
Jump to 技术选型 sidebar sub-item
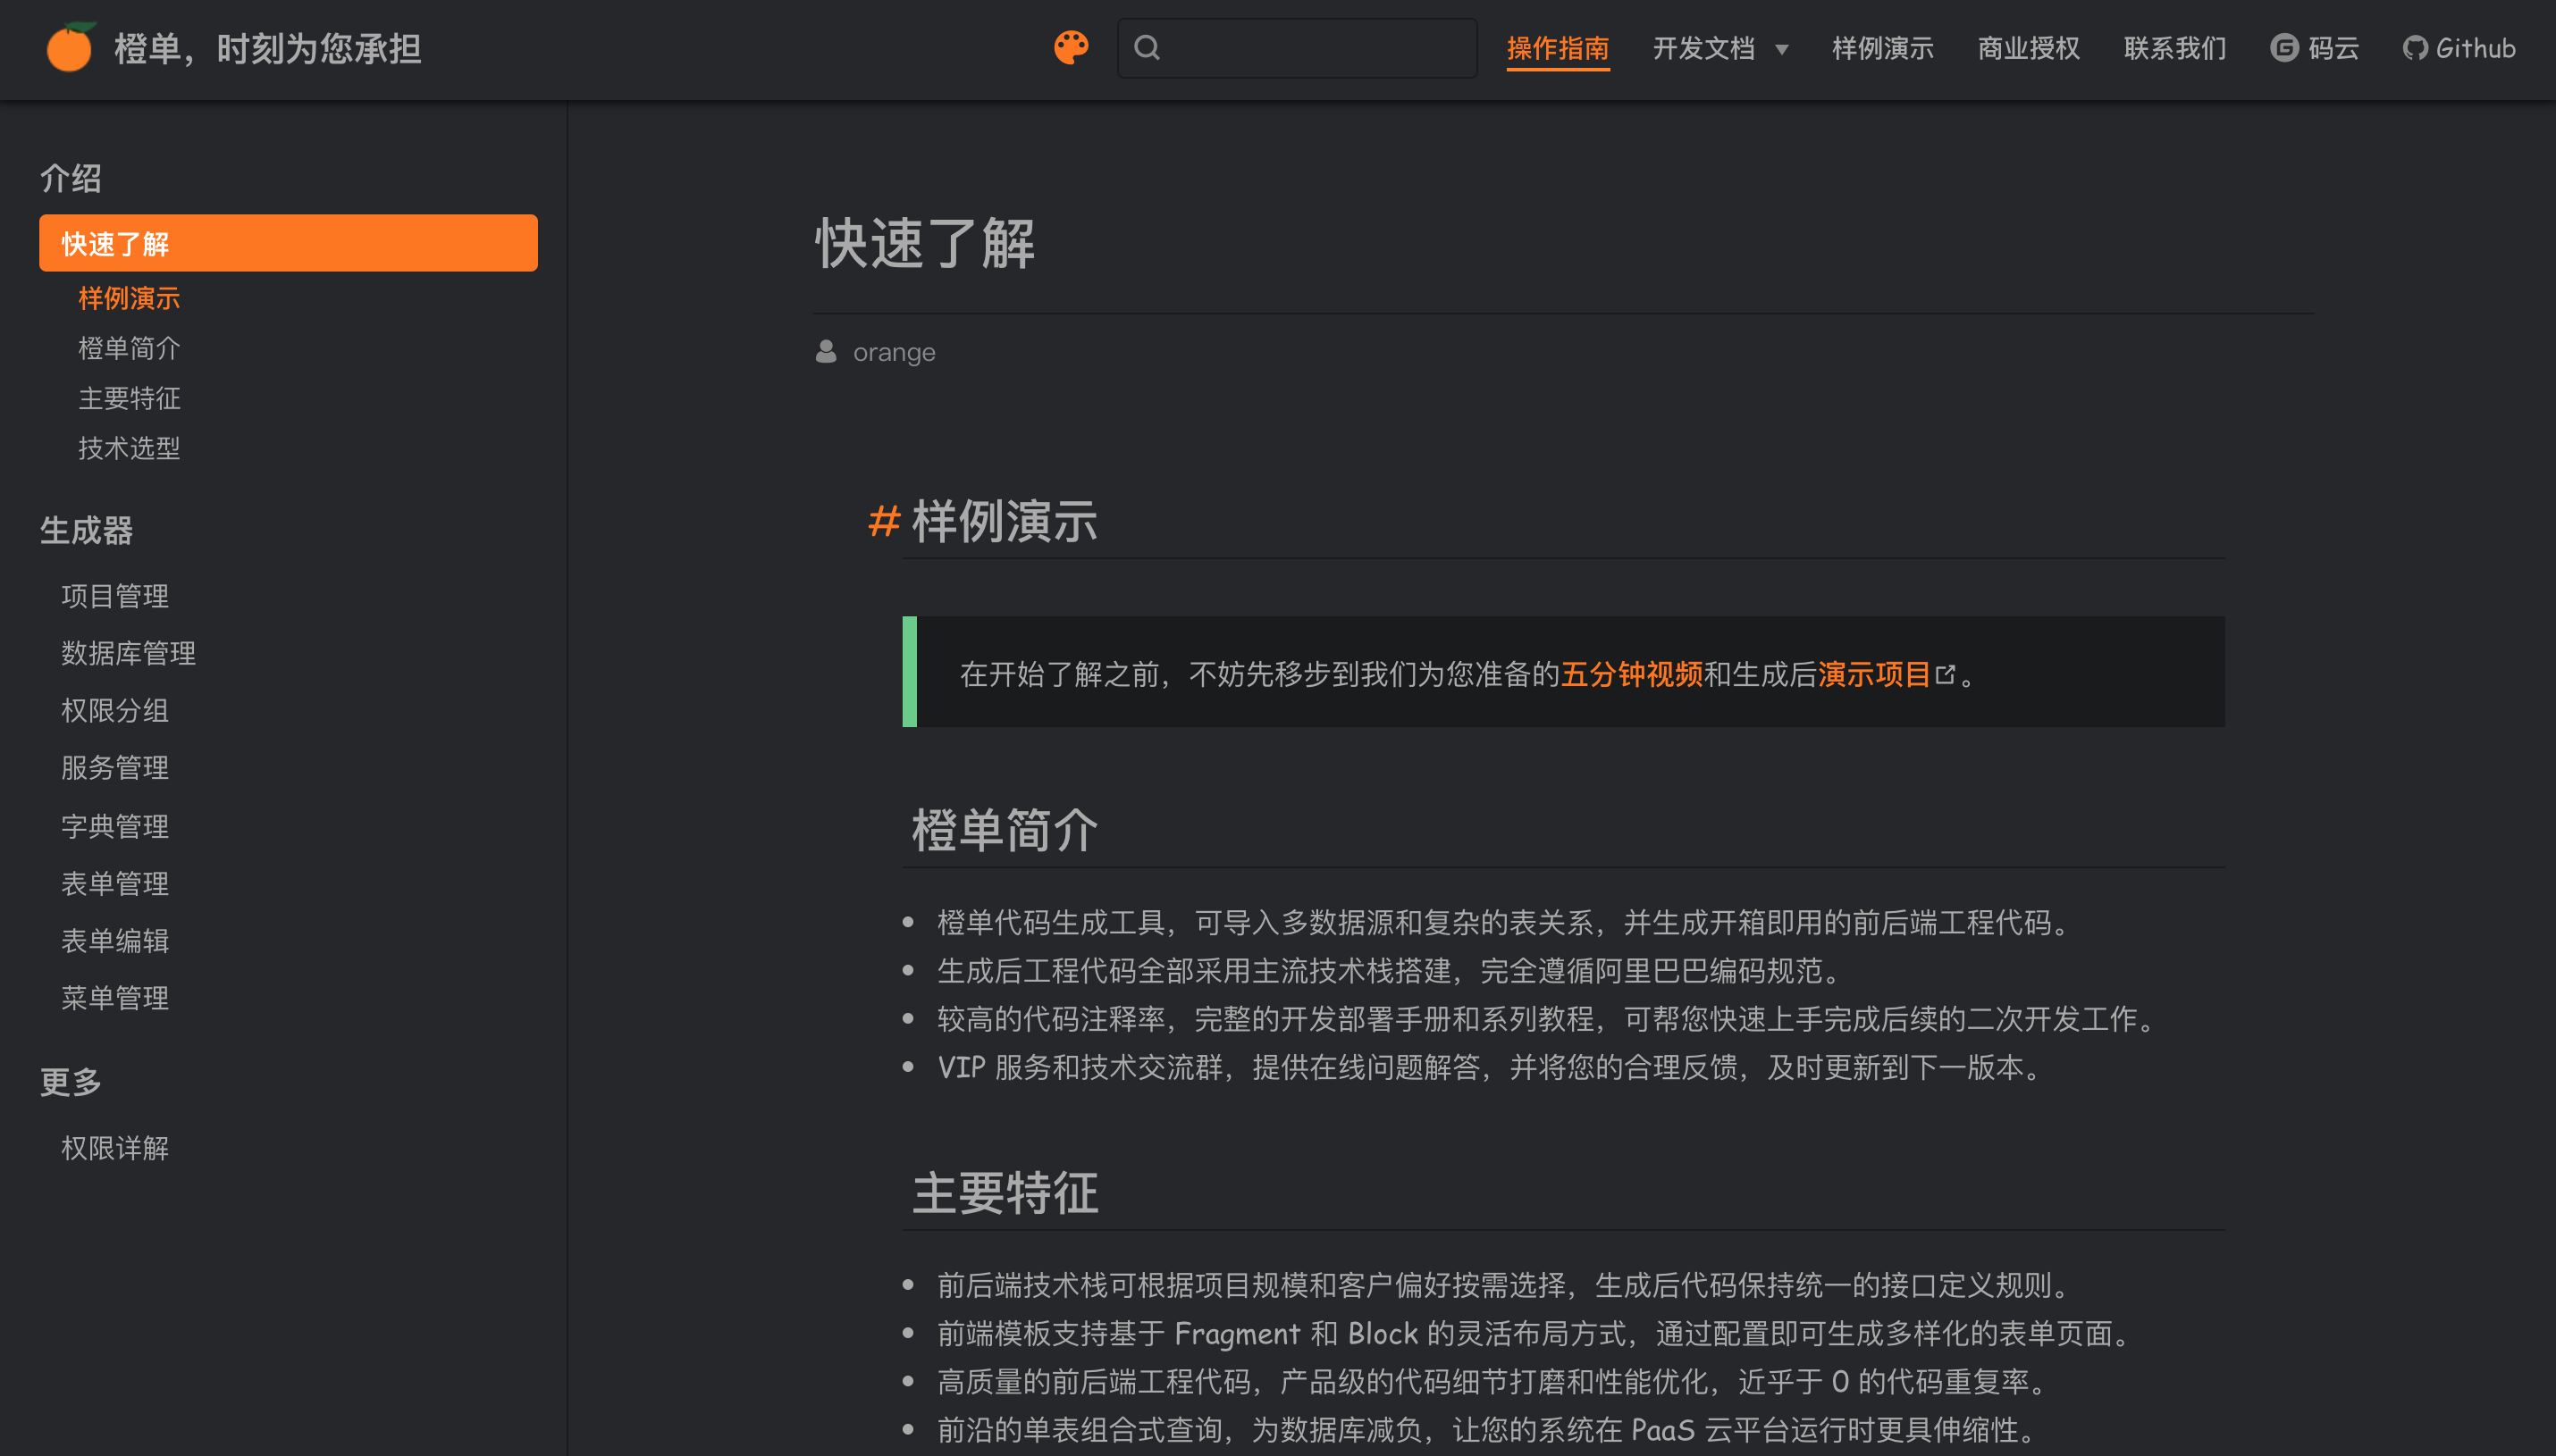click(129, 448)
